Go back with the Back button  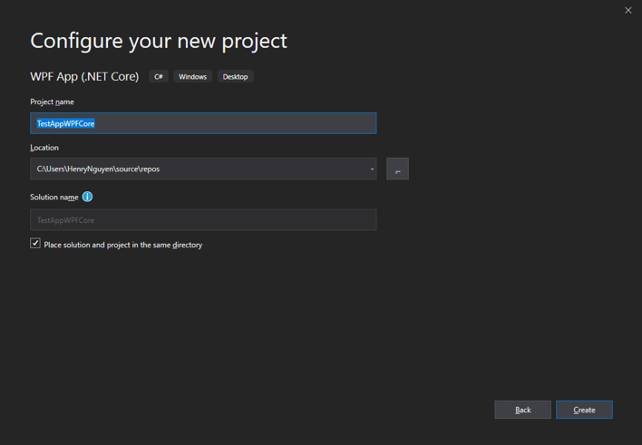pos(523,410)
